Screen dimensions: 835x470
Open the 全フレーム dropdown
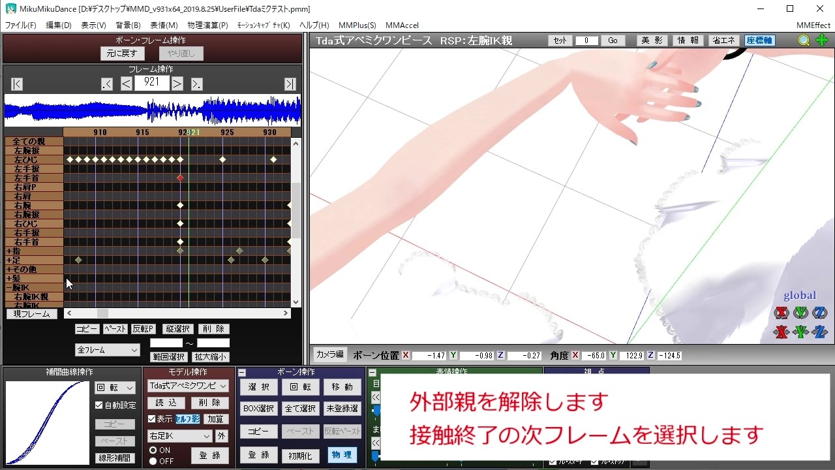coord(108,350)
